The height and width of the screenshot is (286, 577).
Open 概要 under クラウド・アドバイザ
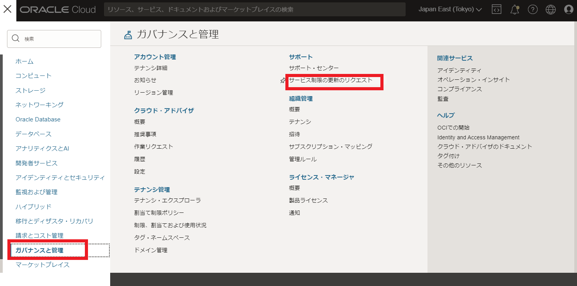(139, 122)
